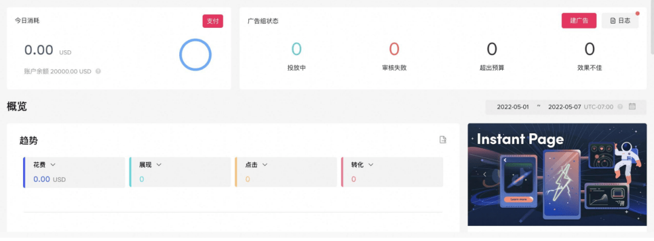Viewport: 654px width, 241px height.
Task: Click the left arrow on Instant Page banner
Action: pyautogui.click(x=484, y=174)
